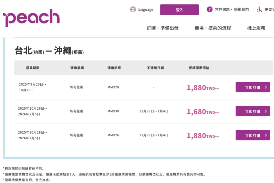Click 所有星期 in the MM928 row
The image size is (274, 183).
pos(77,87)
